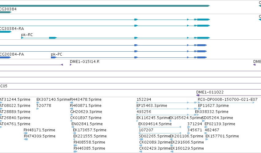
Task: Select CK02429.3prime label
Action: click(x=155, y=148)
